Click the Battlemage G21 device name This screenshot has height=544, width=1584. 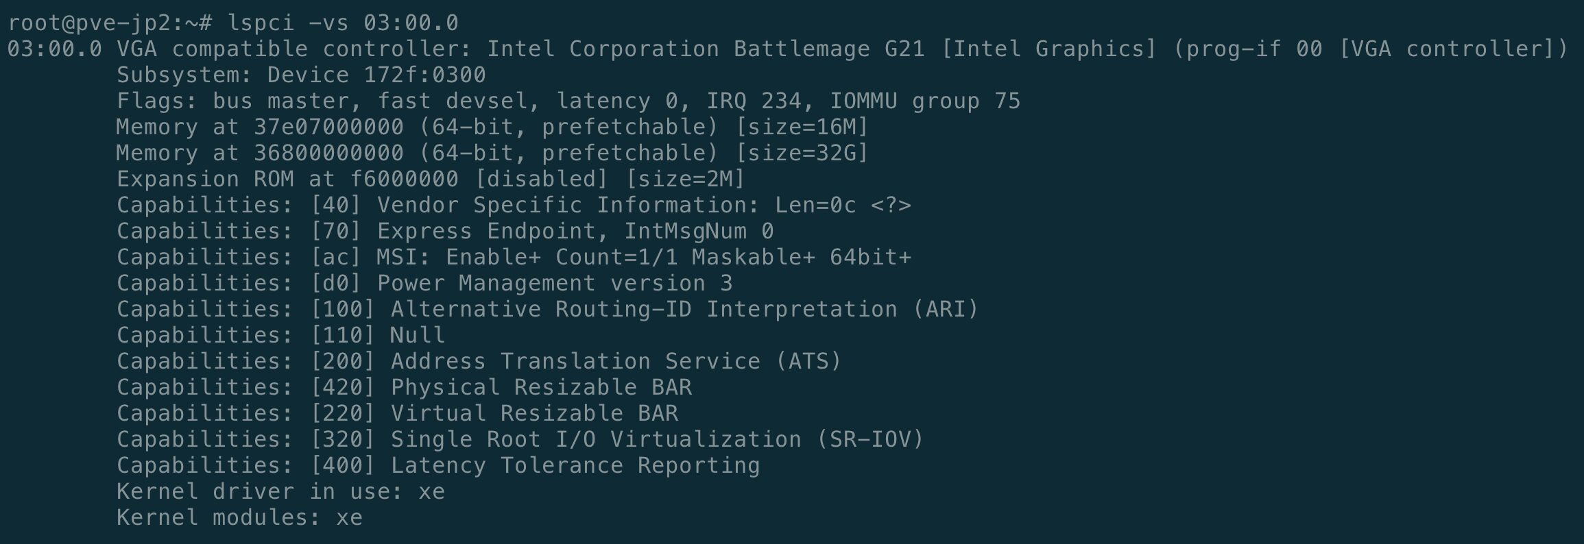[x=828, y=49]
